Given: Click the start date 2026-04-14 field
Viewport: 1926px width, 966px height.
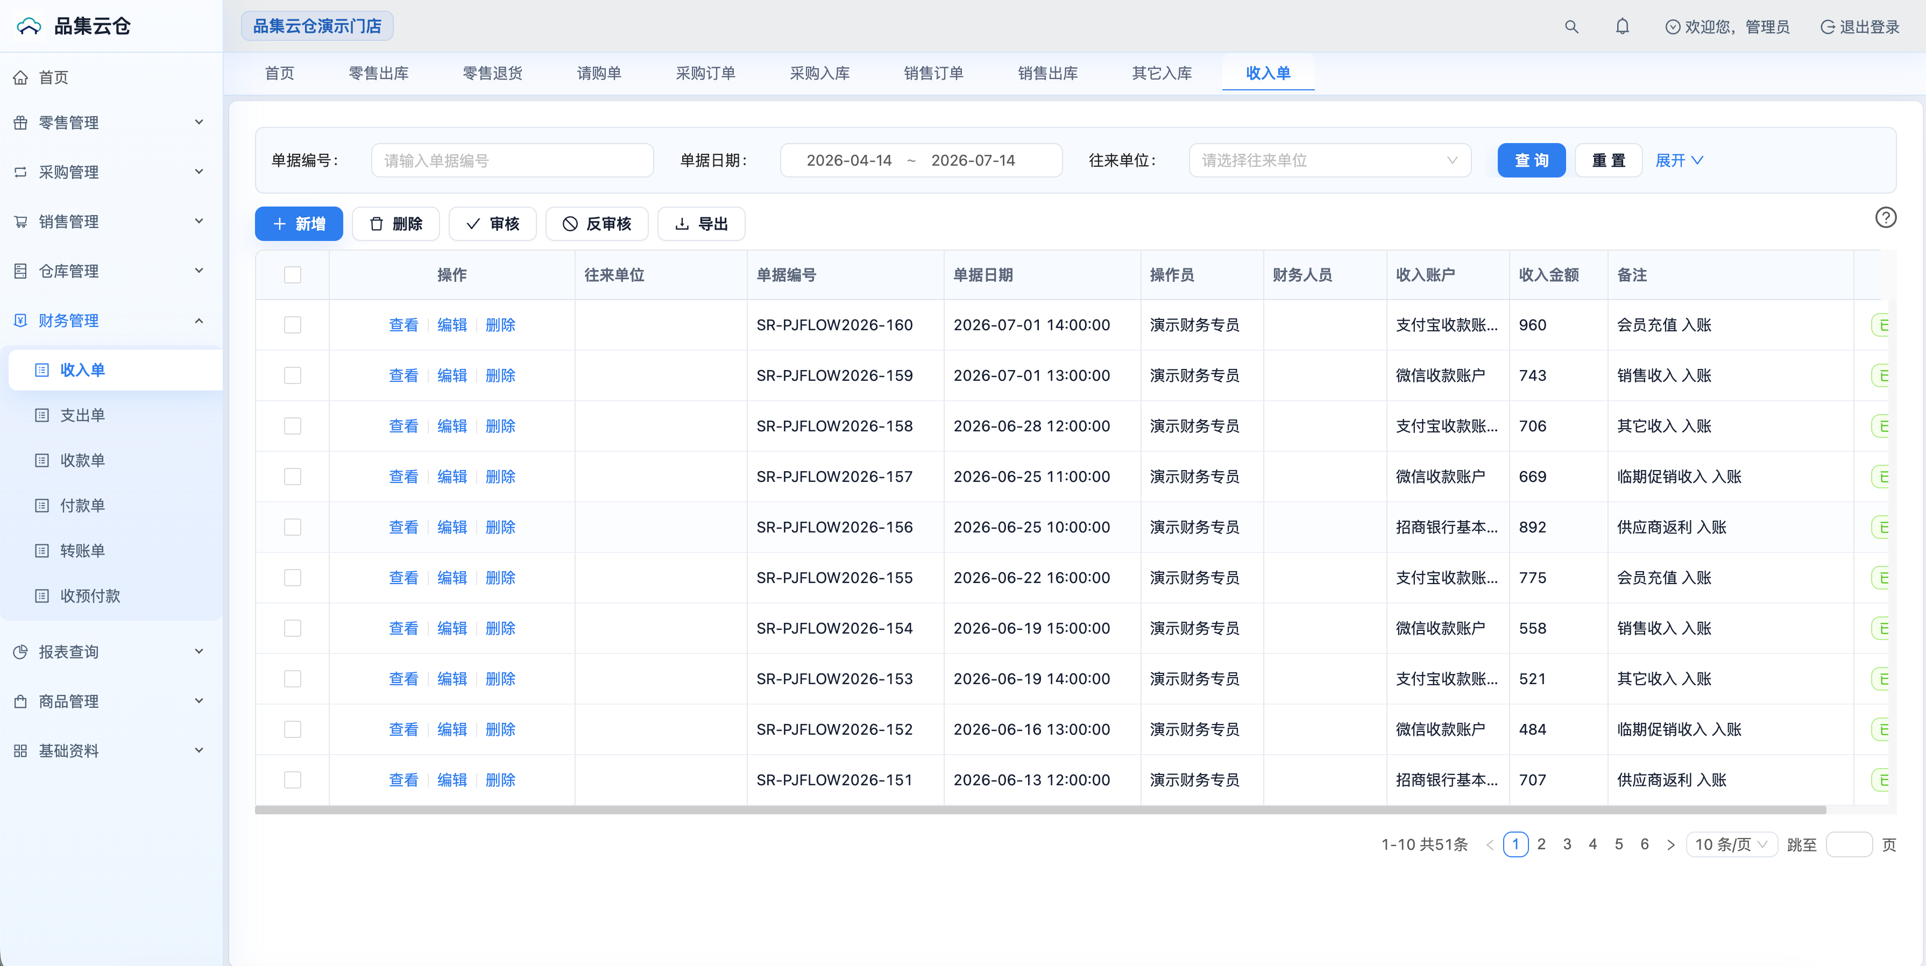Looking at the screenshot, I should click(x=848, y=160).
